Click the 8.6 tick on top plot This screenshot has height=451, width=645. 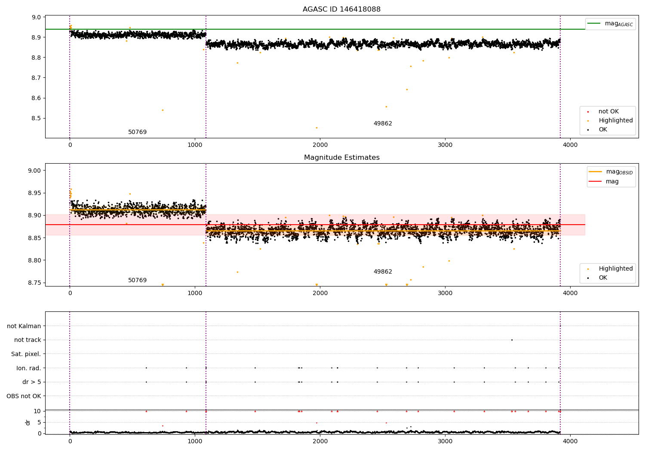pos(37,98)
